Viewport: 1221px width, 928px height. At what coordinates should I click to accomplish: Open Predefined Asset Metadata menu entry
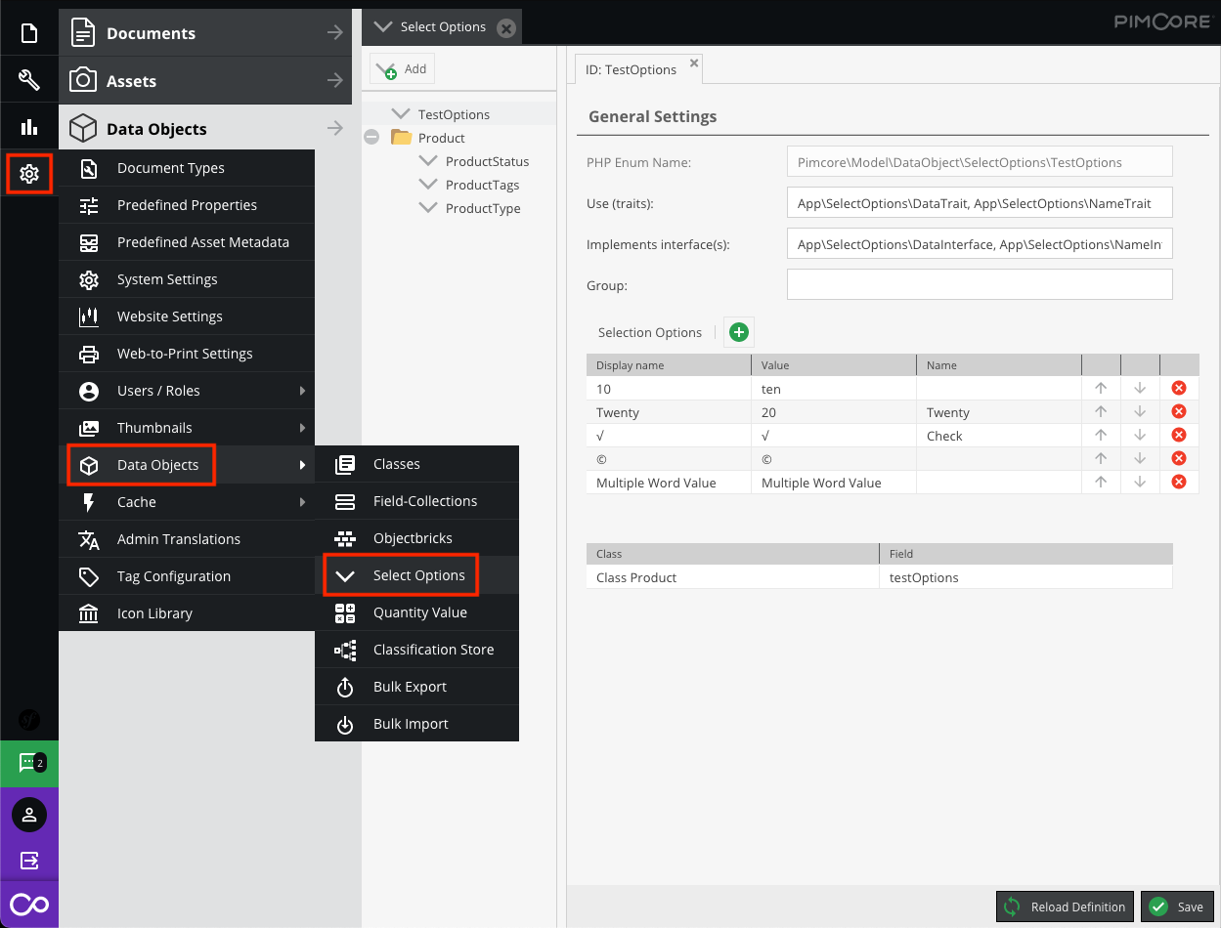point(187,242)
